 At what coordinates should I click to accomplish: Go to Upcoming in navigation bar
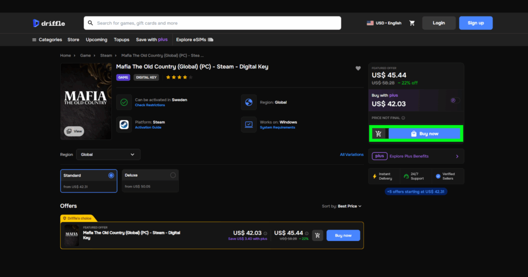[96, 40]
